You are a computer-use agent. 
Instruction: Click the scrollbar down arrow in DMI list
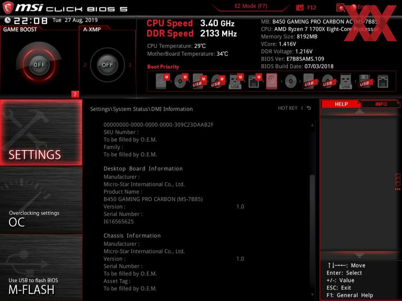312,295
